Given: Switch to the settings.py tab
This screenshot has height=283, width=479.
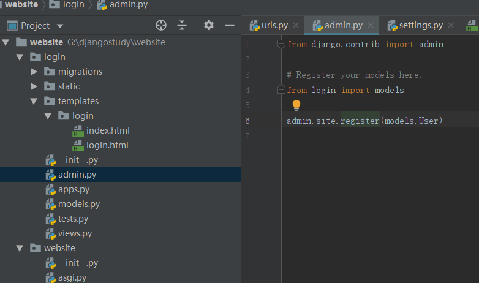Looking at the screenshot, I should pyautogui.click(x=420, y=25).
